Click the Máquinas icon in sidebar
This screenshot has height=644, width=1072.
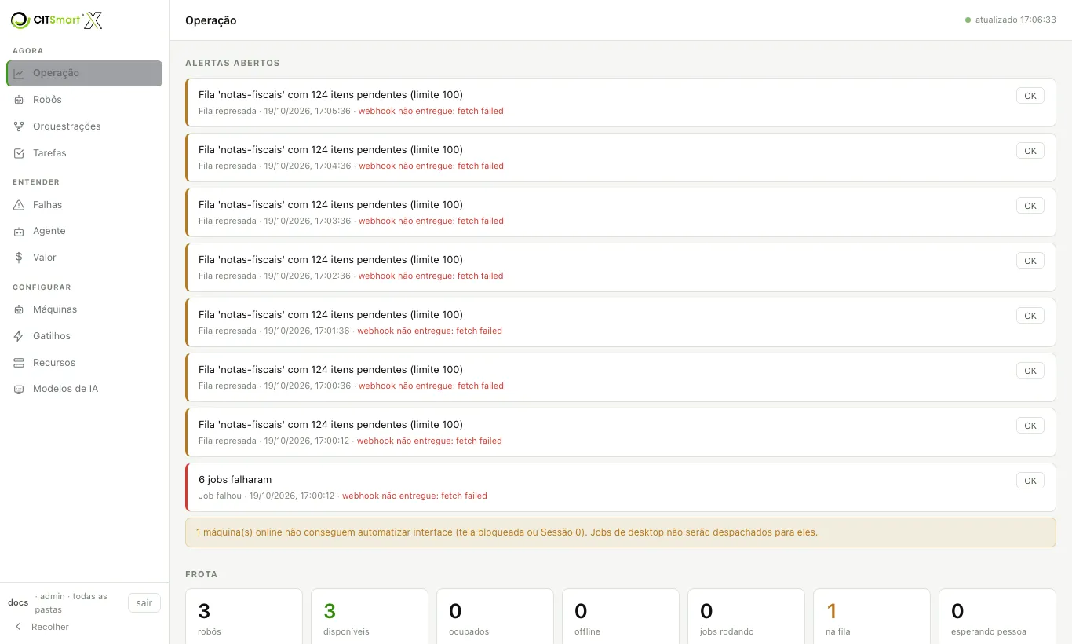(x=19, y=309)
